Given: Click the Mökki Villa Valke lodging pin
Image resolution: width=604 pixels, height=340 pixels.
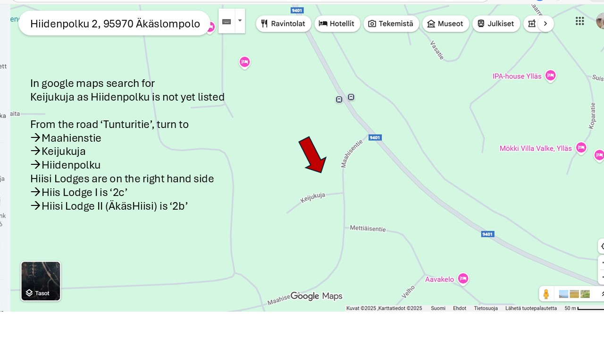Looking at the screenshot, I should (581, 148).
